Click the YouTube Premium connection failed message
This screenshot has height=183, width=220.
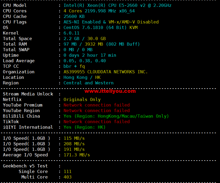tap(97, 105)
